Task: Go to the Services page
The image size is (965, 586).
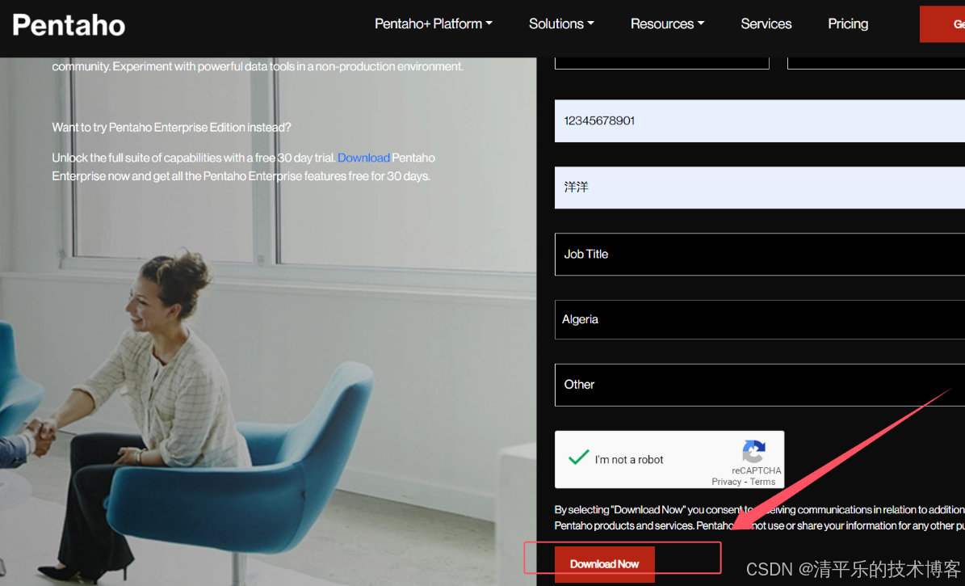Action: (766, 24)
